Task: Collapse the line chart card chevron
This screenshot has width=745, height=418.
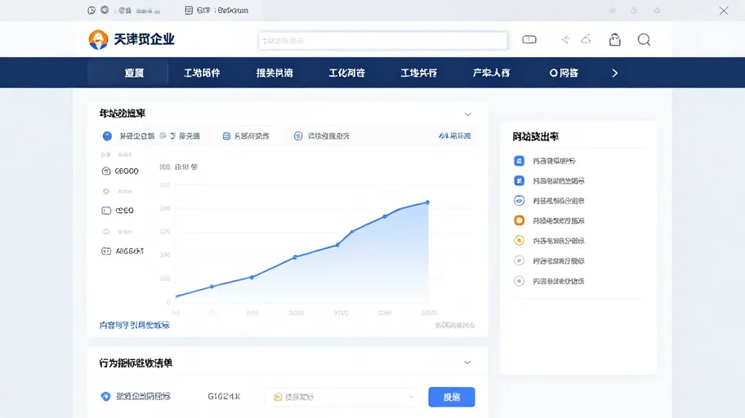Action: (468, 114)
